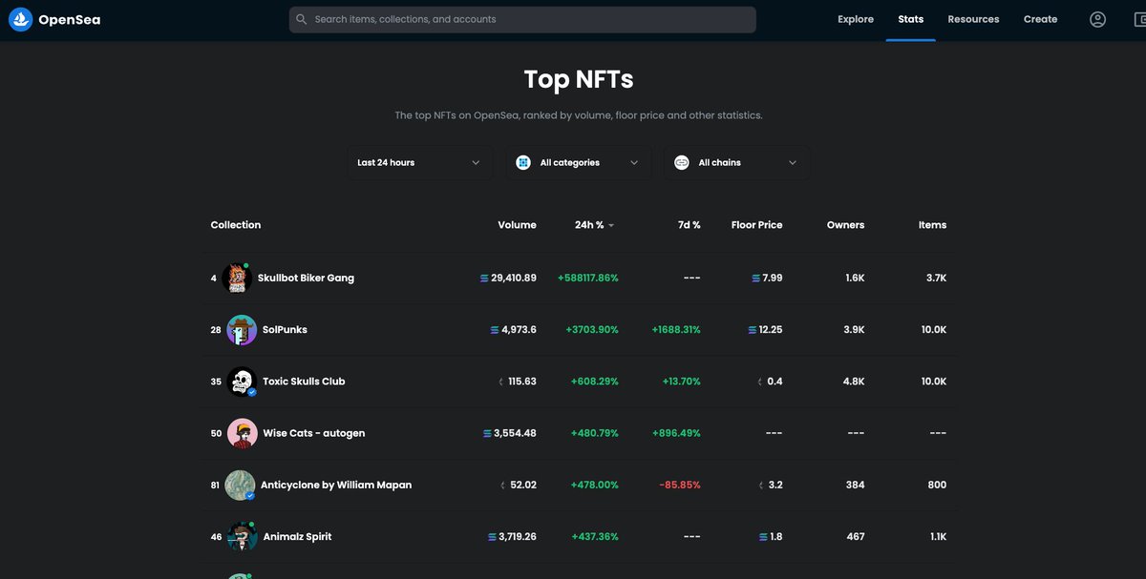Click Skullbot Biker Gang avatar
This screenshot has height=579, width=1146.
[236, 279]
